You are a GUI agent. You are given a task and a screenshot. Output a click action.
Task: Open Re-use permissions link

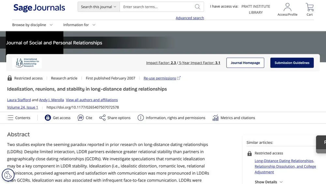160,78
